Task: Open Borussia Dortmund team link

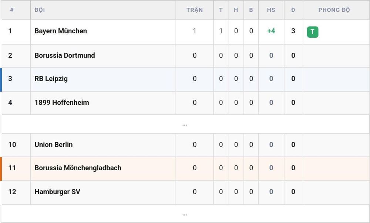Action: pyautogui.click(x=65, y=55)
